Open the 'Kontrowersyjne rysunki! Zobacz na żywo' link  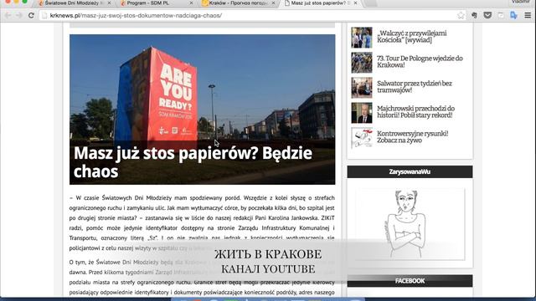(x=413, y=137)
